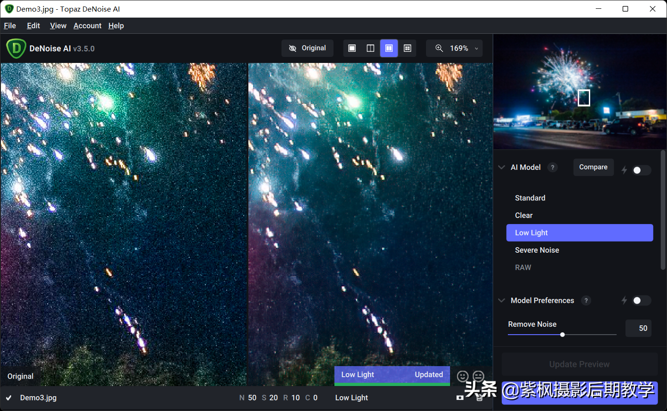Select the Low Light AI model
The height and width of the screenshot is (411, 667).
(580, 233)
